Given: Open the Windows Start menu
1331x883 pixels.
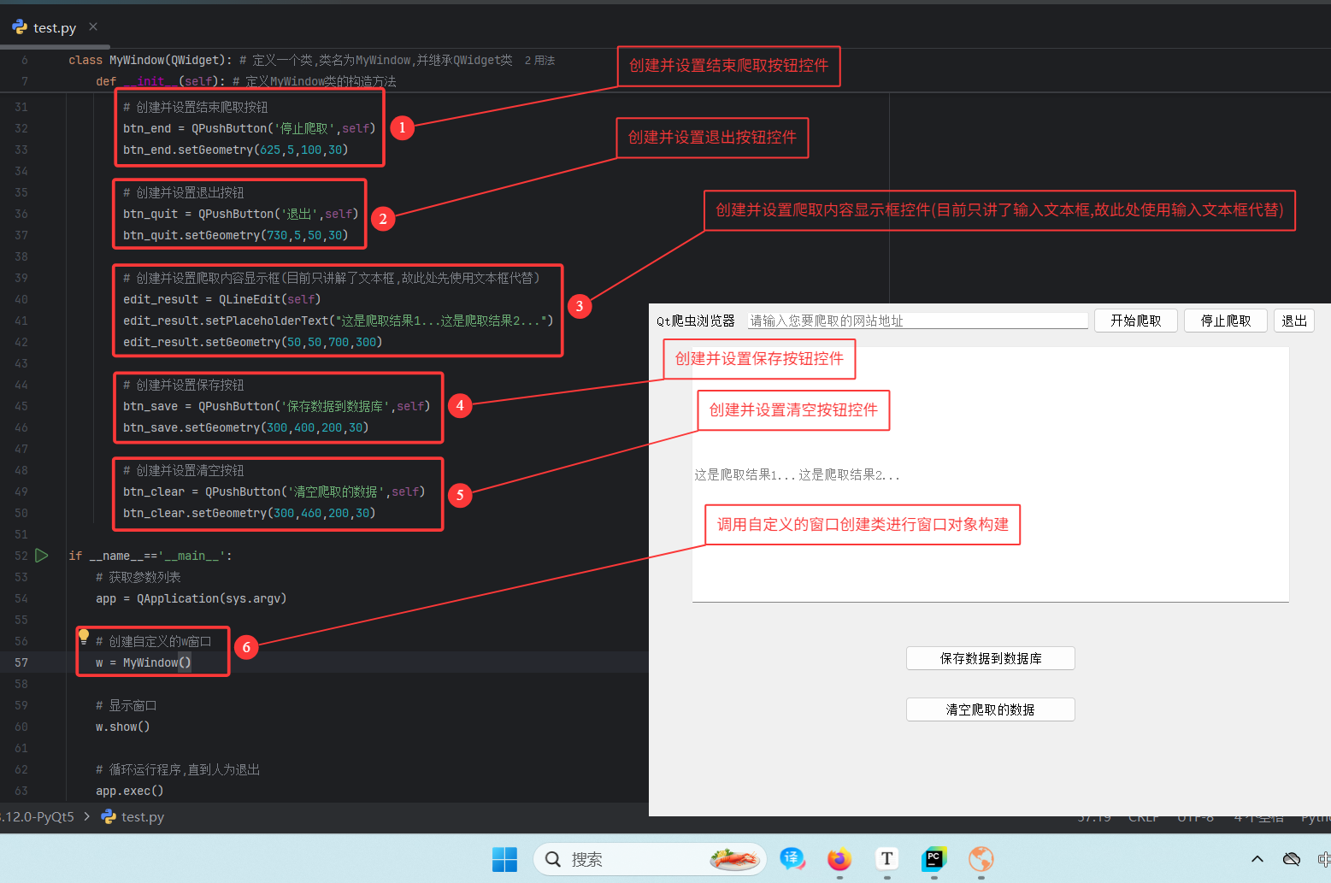Looking at the screenshot, I should [x=504, y=859].
